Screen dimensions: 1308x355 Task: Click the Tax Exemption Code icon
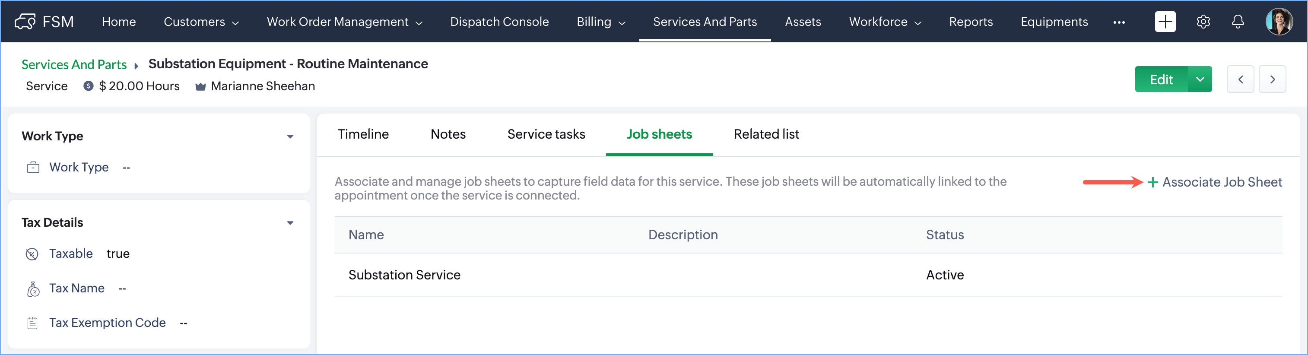click(32, 323)
